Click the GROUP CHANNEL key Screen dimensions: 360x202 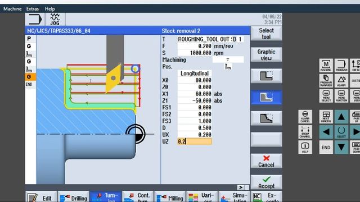pyautogui.click(x=305, y=132)
